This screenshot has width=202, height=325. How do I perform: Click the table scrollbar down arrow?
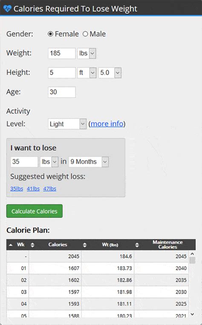coord(192,314)
